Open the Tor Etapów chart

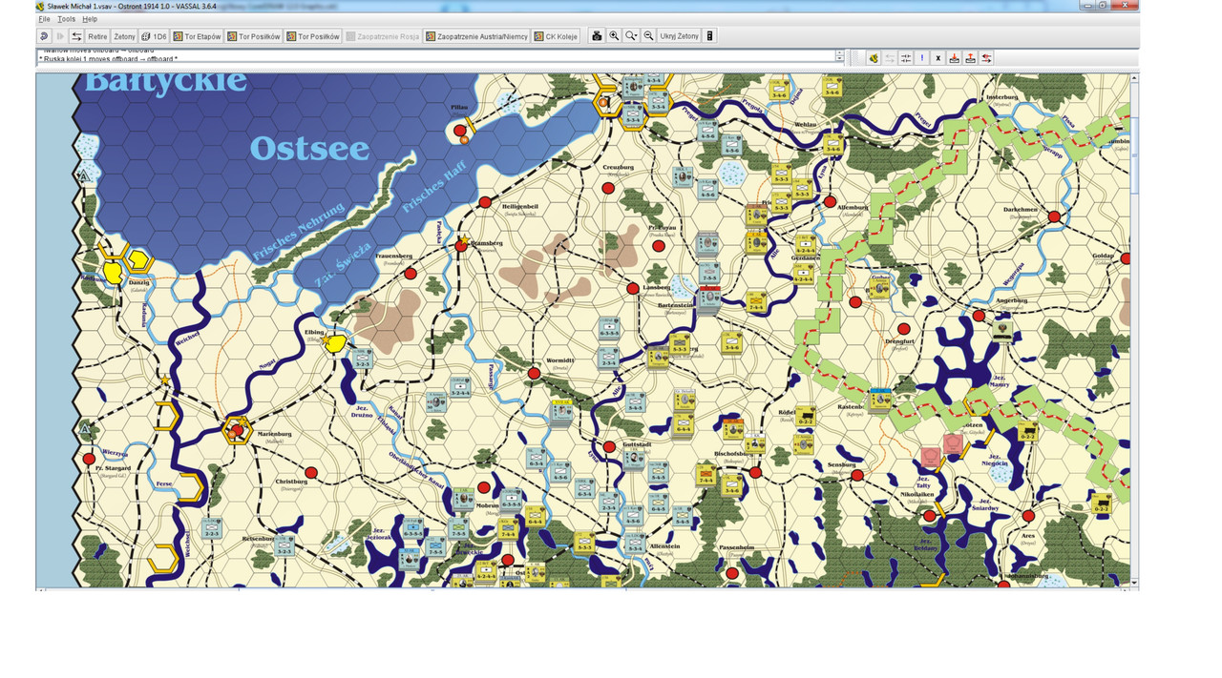coord(197,36)
